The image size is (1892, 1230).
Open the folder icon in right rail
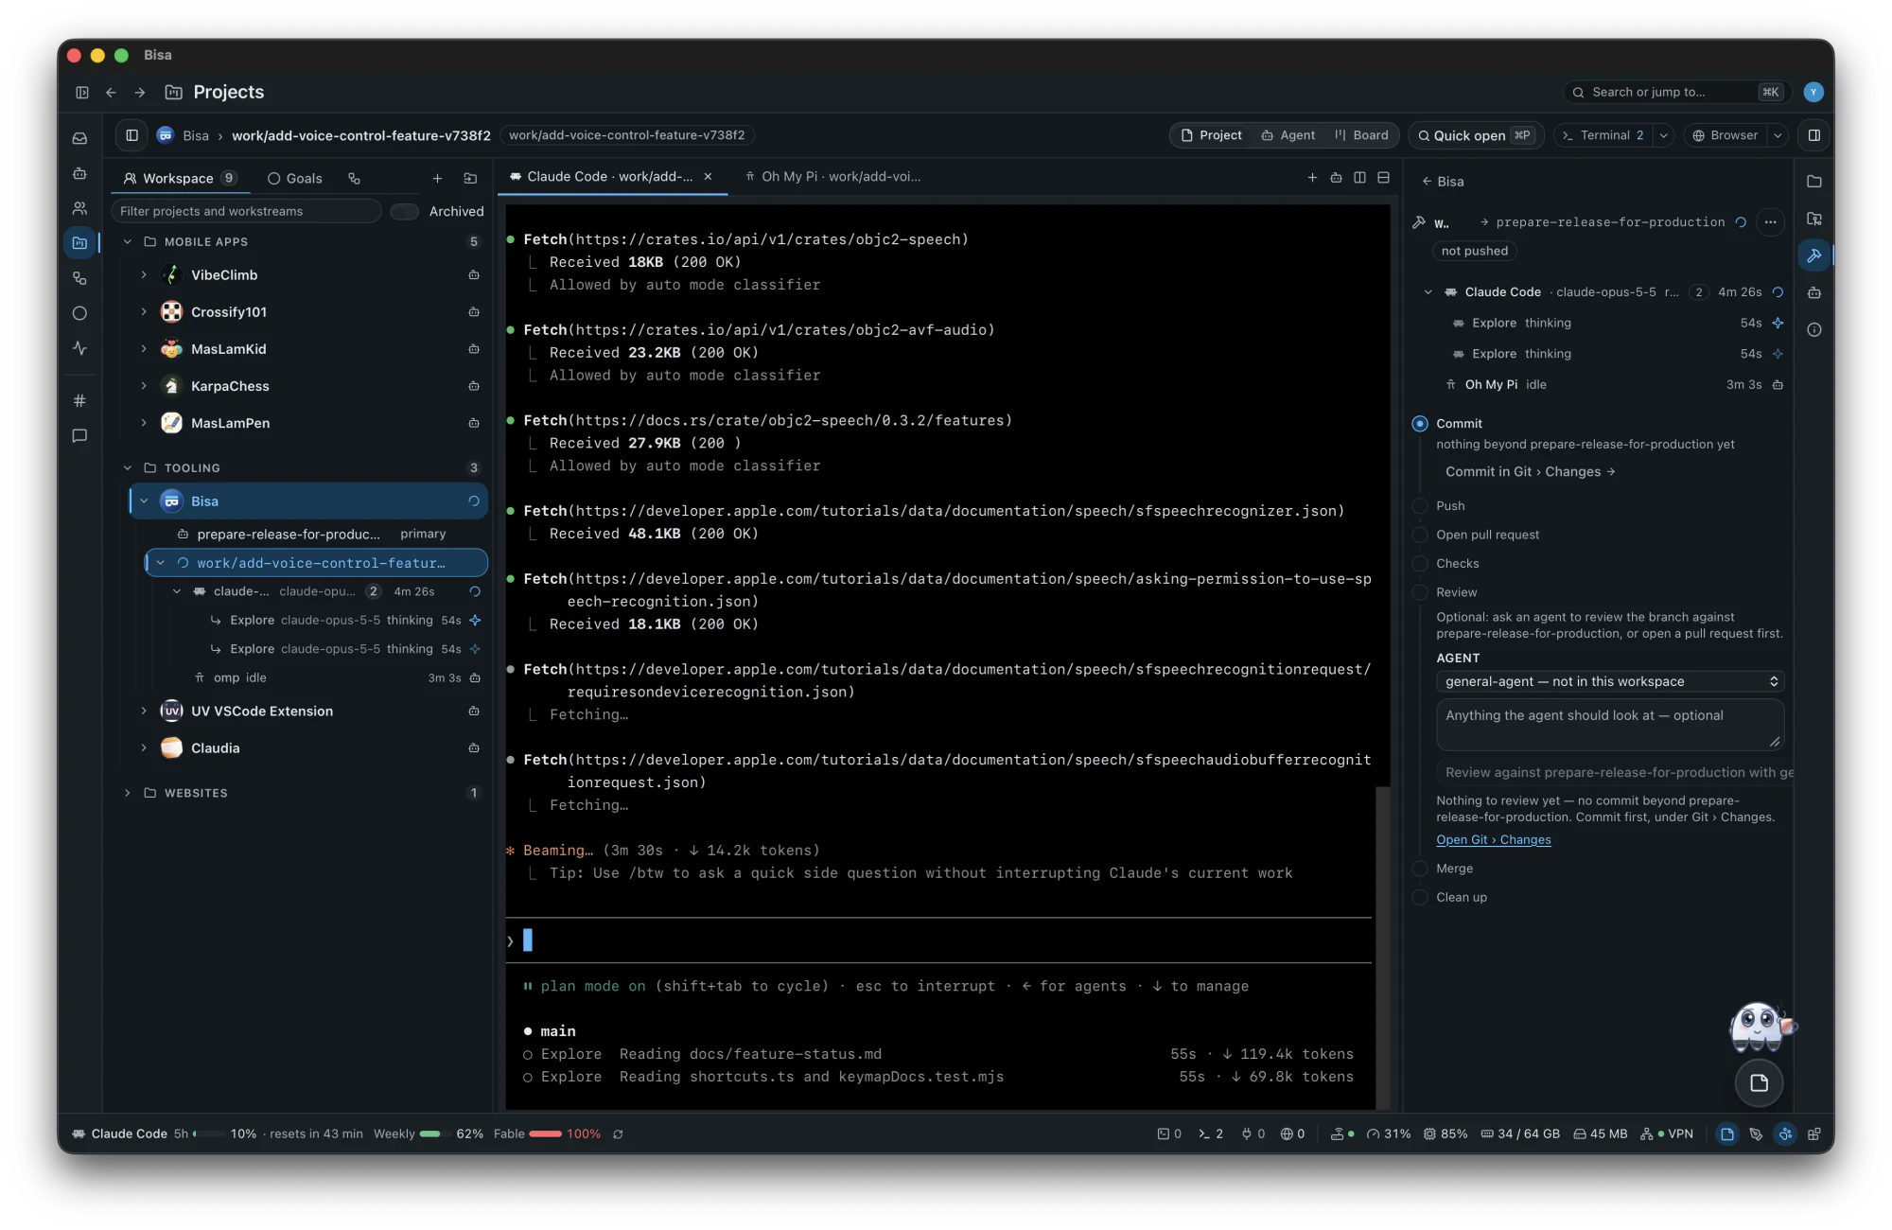tap(1813, 182)
